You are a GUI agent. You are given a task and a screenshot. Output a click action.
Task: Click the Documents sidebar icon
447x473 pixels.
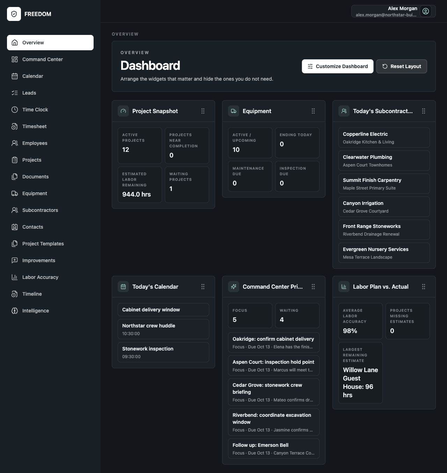click(x=15, y=177)
